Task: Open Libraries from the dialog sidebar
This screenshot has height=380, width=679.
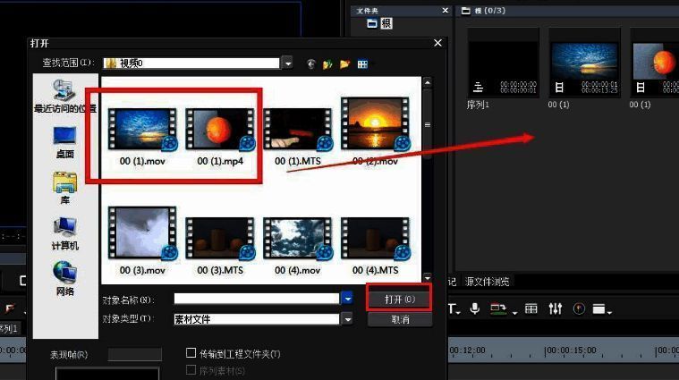Action: (x=64, y=186)
